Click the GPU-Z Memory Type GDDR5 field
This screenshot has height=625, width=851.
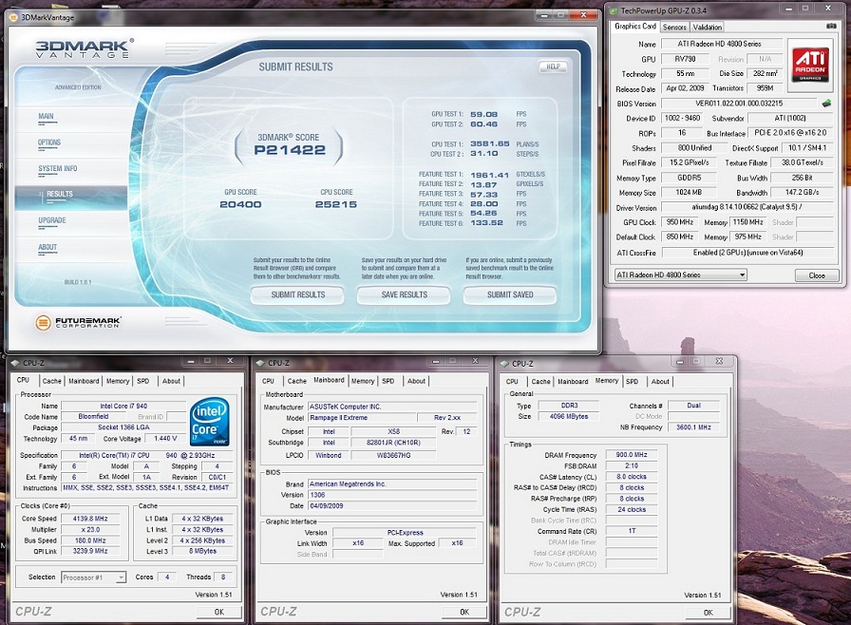click(x=689, y=178)
